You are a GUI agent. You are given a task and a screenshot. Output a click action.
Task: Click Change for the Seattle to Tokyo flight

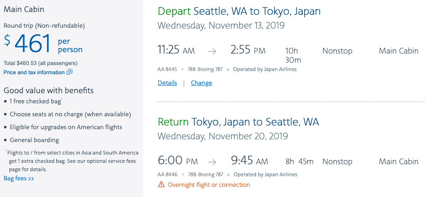201,83
